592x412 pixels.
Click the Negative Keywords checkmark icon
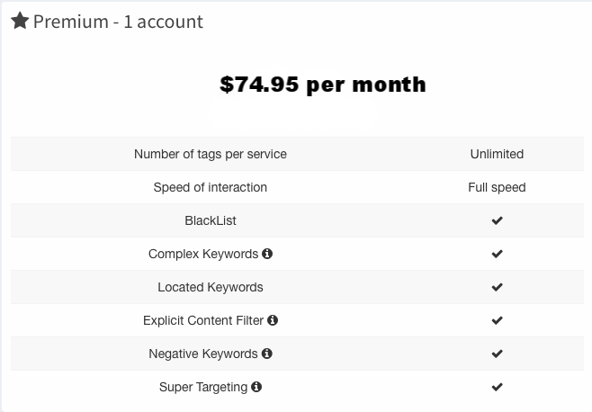coord(498,354)
